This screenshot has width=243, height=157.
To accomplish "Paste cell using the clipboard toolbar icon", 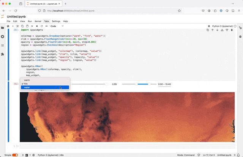I will [x=27, y=26].
